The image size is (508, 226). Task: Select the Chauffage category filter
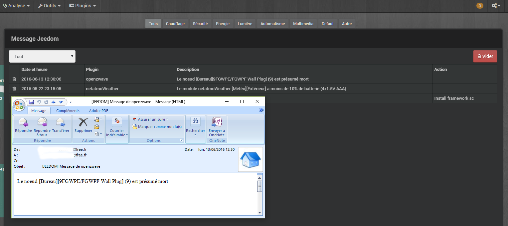click(175, 24)
